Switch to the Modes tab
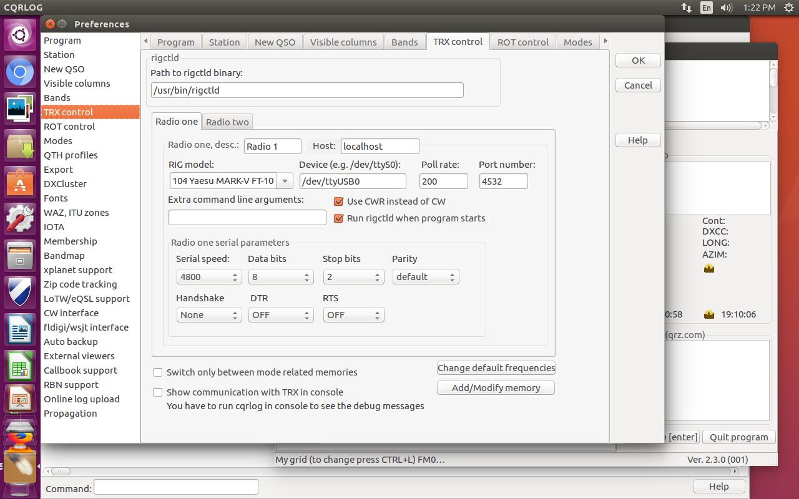This screenshot has width=799, height=499. coord(578,42)
